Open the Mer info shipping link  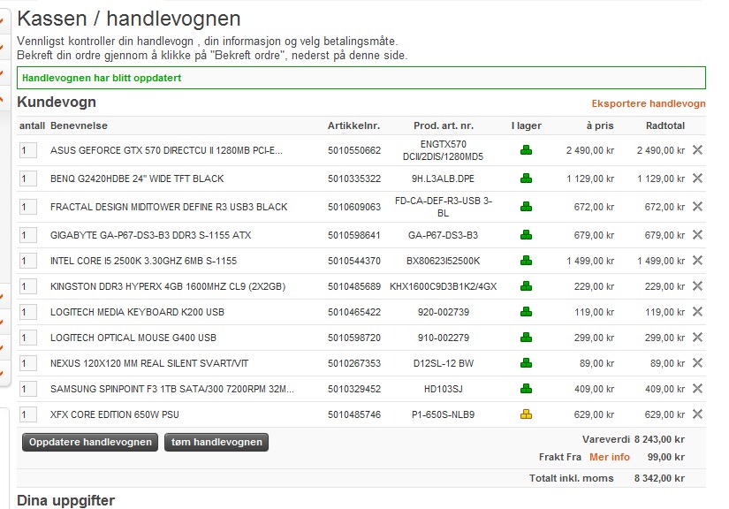click(x=609, y=457)
